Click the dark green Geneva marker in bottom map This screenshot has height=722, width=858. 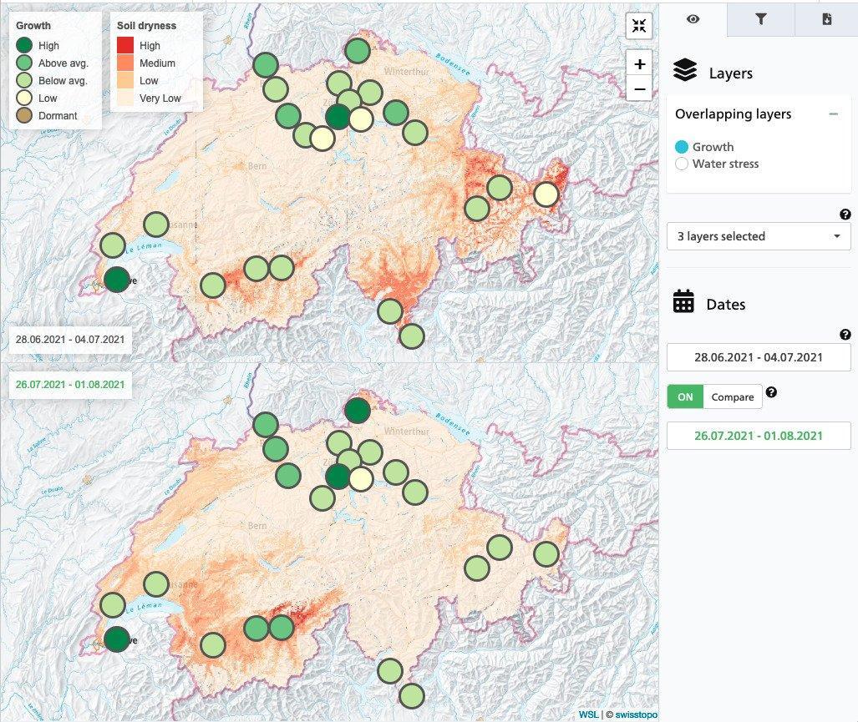click(x=117, y=639)
